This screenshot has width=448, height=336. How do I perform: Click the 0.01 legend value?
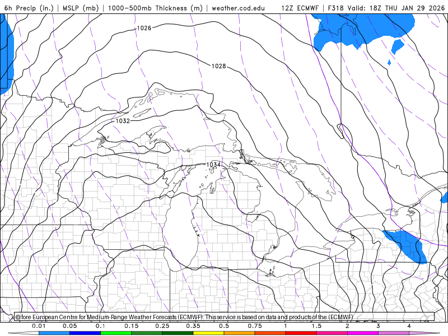[39, 326]
